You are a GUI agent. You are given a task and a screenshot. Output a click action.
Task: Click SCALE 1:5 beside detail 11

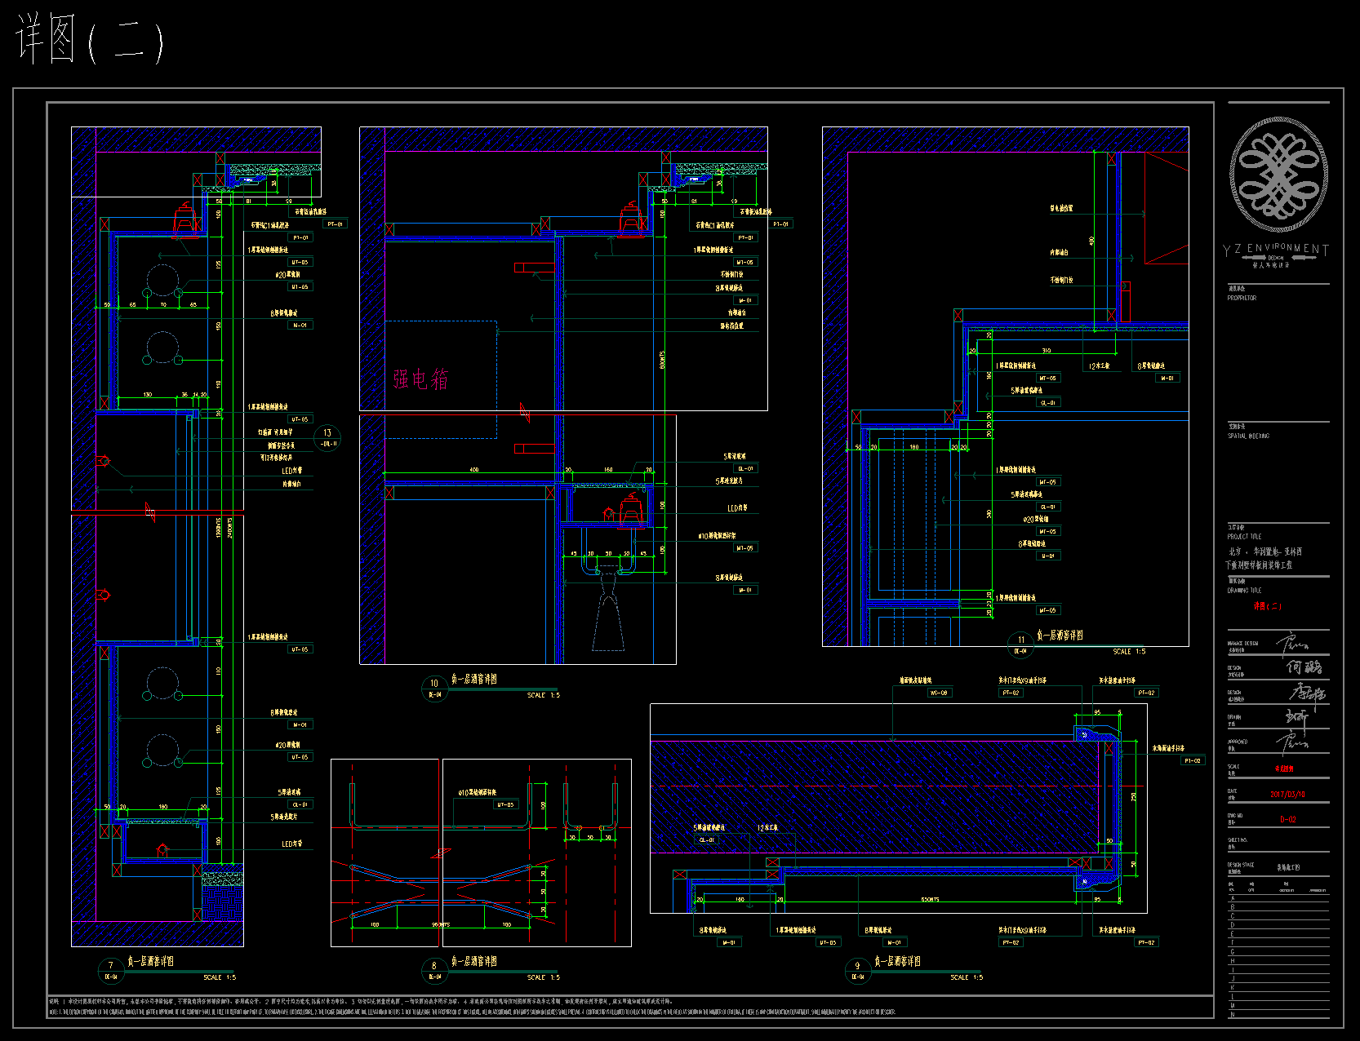pos(1129,651)
